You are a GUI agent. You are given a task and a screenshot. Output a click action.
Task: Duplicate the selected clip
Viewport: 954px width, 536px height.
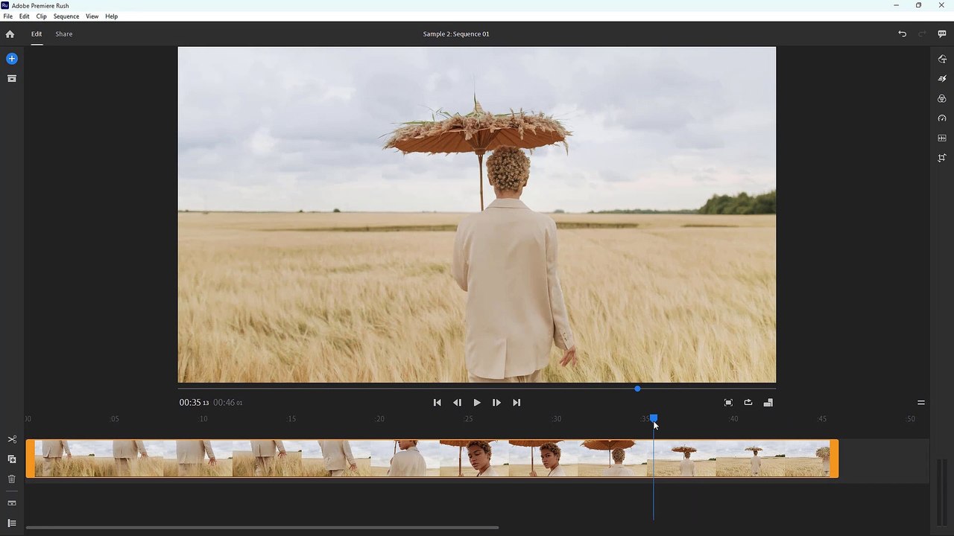tap(12, 459)
